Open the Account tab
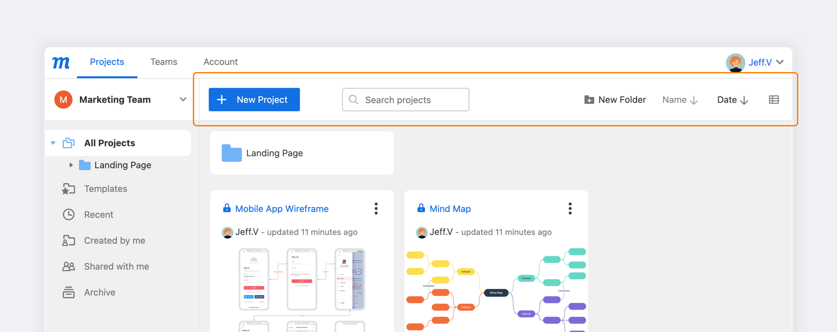This screenshot has width=837, height=332. pos(220,62)
